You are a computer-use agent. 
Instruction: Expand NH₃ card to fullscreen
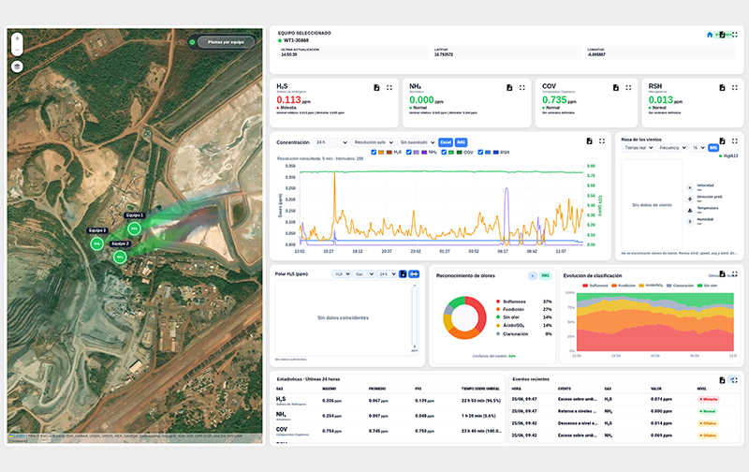[x=522, y=87]
